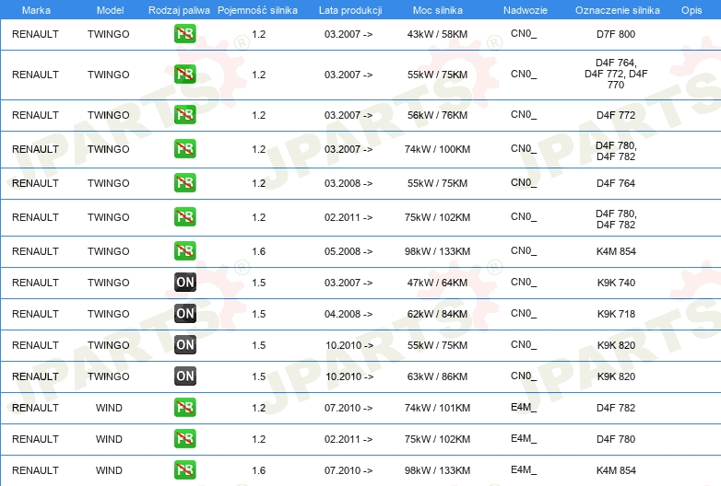Screen dimensions: 721x486
Task: Select the 03.2008 -> production date cell
Action: [x=349, y=183]
